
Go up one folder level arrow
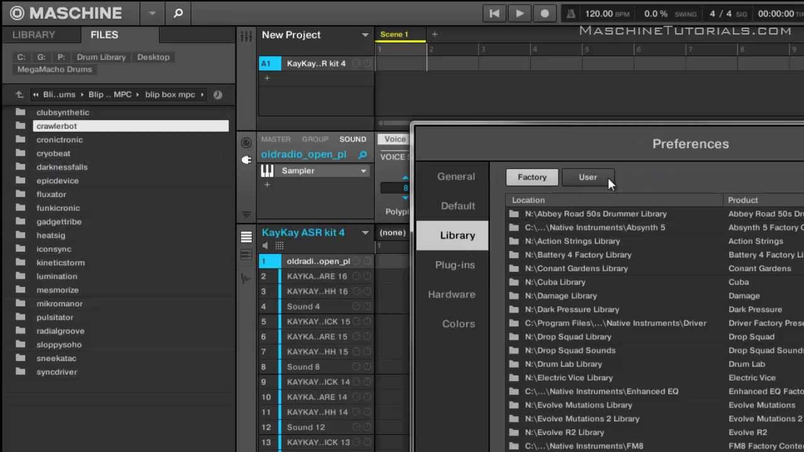(19, 95)
